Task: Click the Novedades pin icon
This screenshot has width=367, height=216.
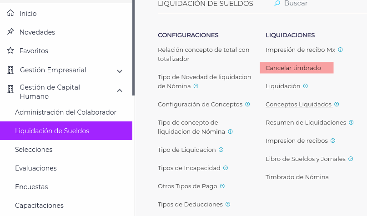Action: click(10, 32)
